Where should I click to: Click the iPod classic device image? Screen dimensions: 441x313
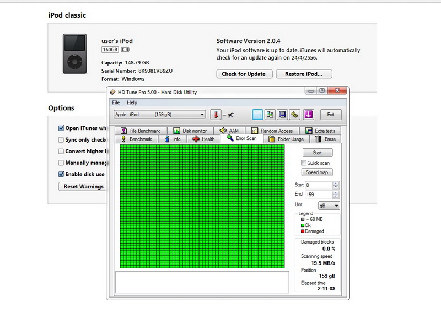click(75, 53)
